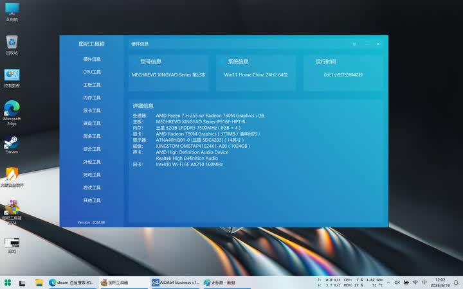Click the AMD Radeon 780M Graphics (371MB) line
Screen dimensions: 463x289
[x=208, y=134]
